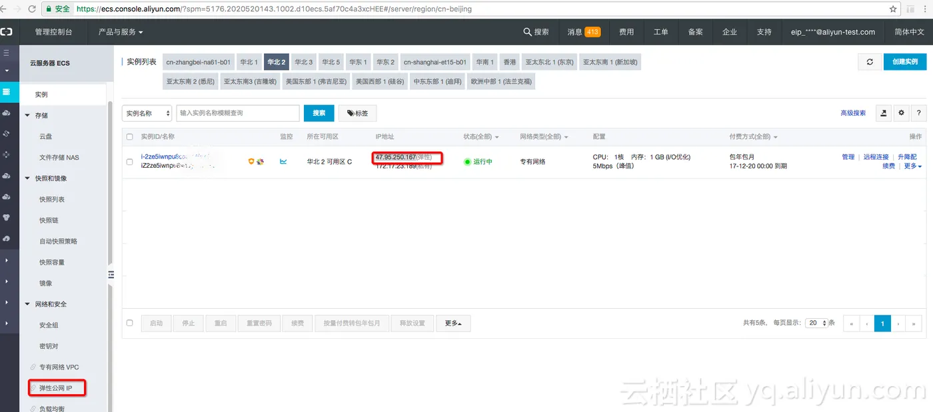Click the refresh icon button
The height and width of the screenshot is (412, 933).
pos(870,62)
